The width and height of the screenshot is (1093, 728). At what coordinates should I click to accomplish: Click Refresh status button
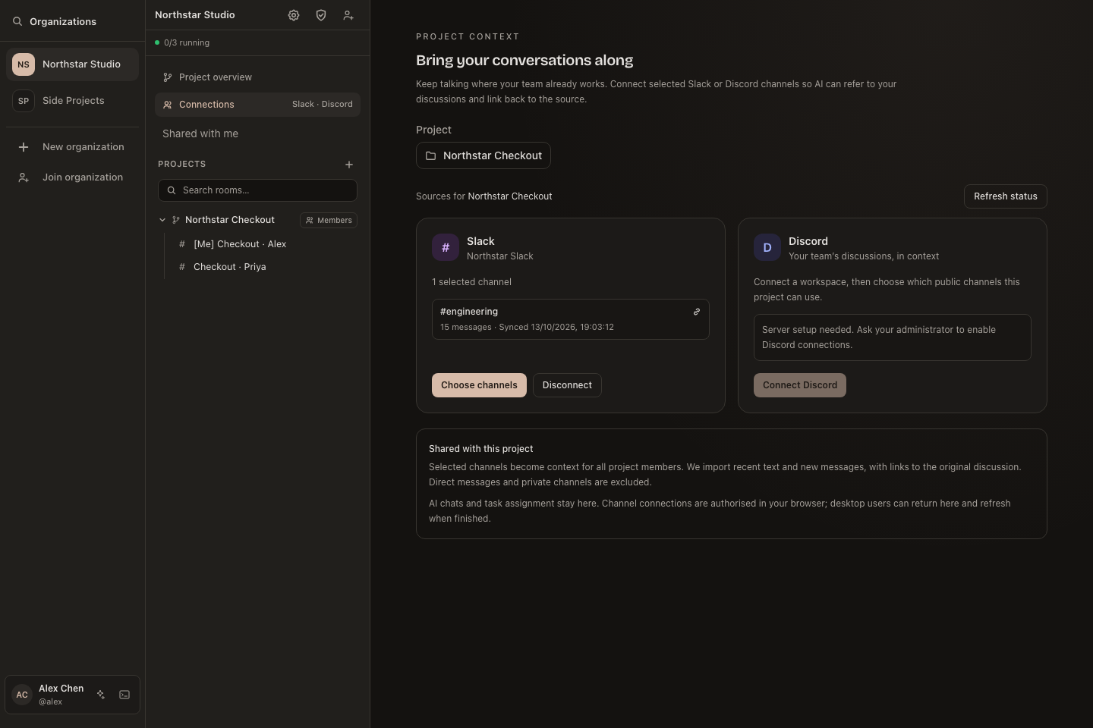pos(1006,196)
